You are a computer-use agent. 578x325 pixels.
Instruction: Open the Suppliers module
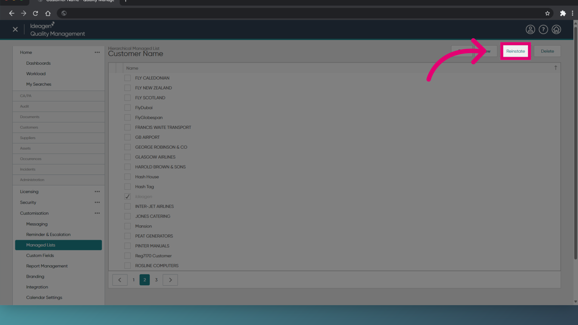click(x=59, y=138)
